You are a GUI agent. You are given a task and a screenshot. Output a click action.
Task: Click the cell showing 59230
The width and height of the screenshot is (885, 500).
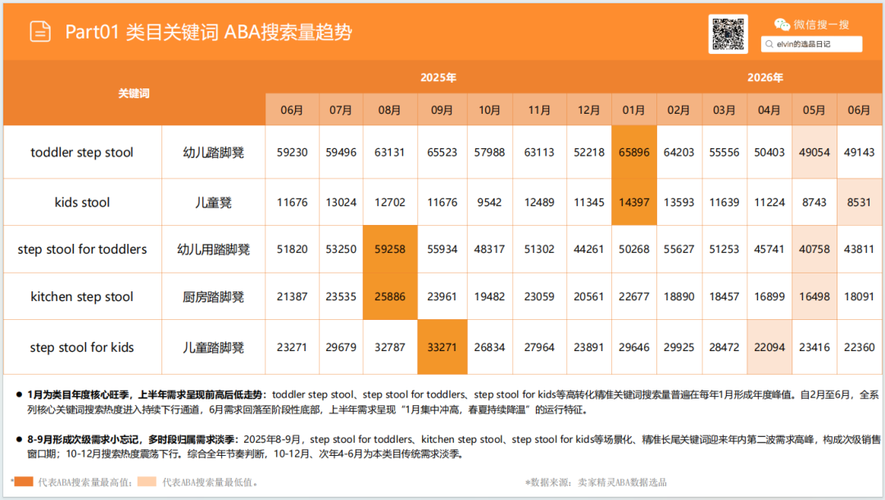[x=292, y=152]
